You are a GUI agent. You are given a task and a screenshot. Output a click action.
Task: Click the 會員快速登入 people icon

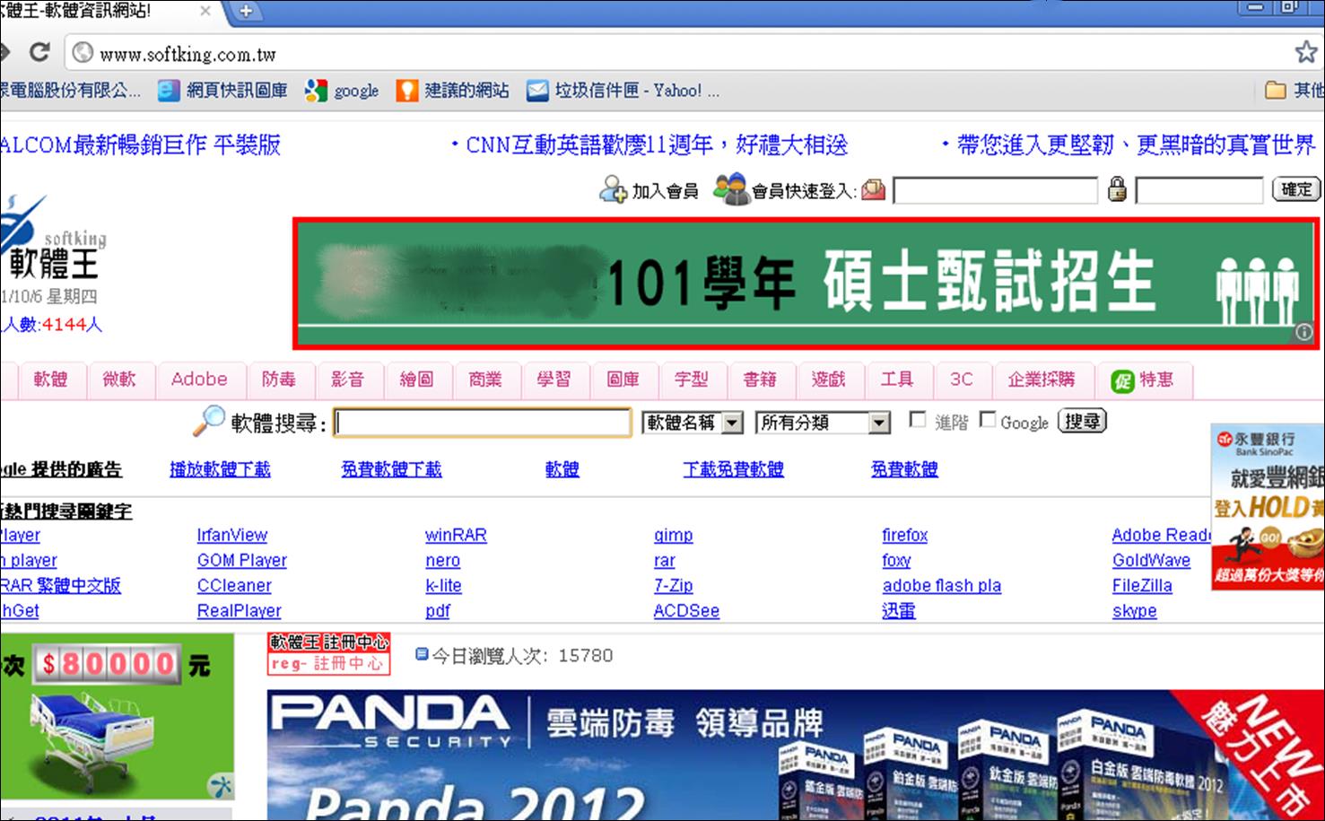tap(731, 188)
